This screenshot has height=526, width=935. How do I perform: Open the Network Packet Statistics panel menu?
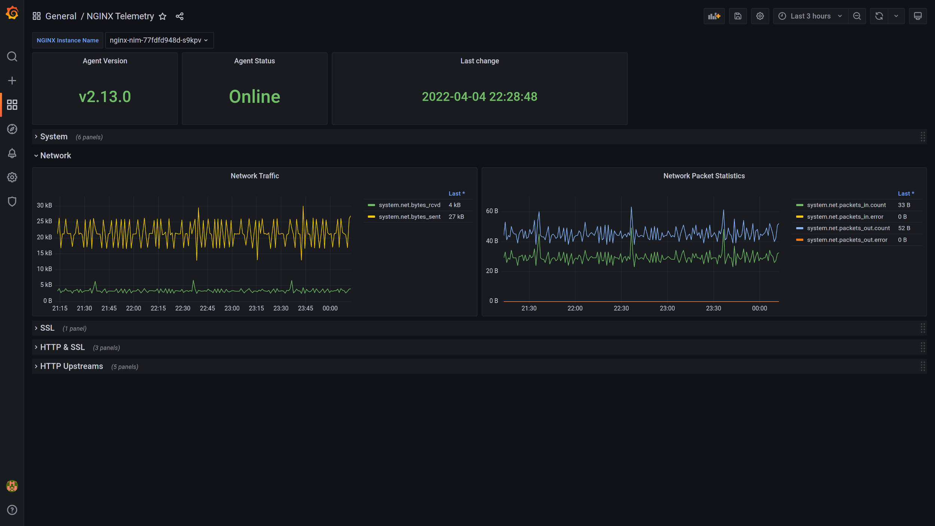point(704,176)
